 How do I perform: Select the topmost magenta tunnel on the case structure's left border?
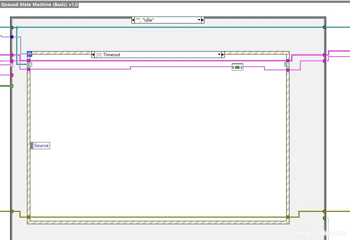pos(12,55)
